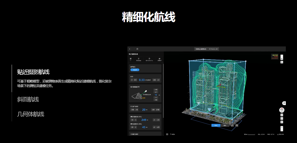Click the NW compass indicator

coord(282,110)
